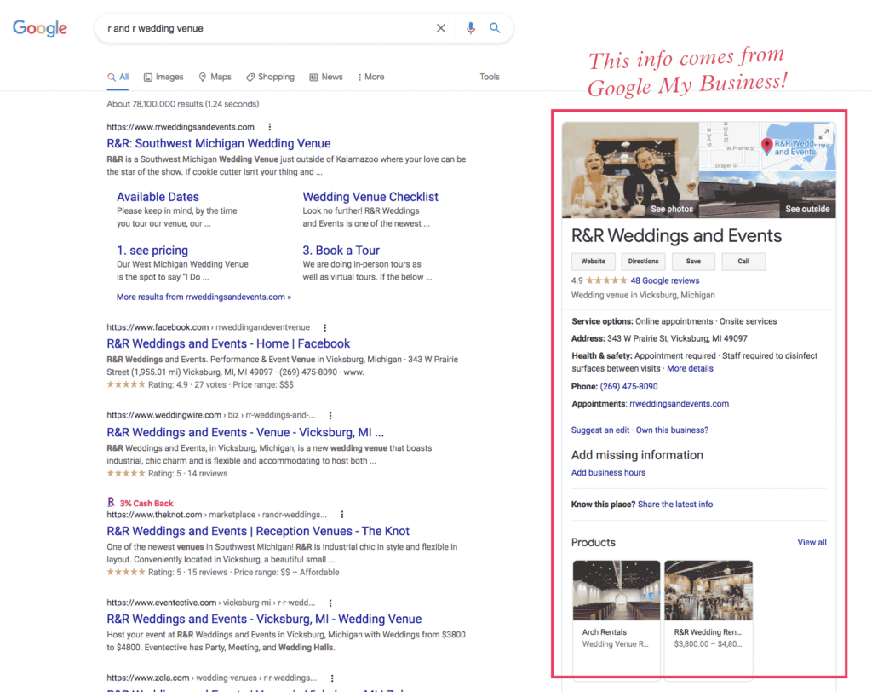This screenshot has width=872, height=692.
Task: Click the phone number (269) 475-8090
Action: tap(628, 386)
